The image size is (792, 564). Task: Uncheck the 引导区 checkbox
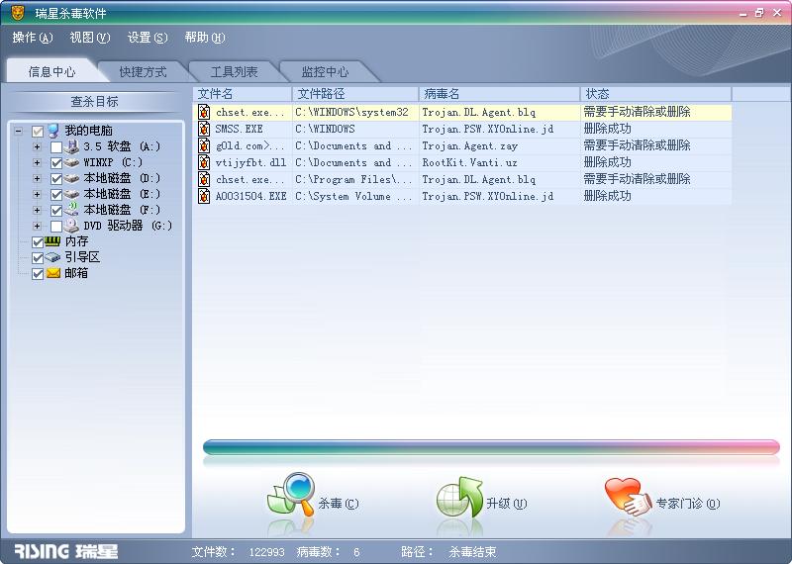(x=38, y=258)
